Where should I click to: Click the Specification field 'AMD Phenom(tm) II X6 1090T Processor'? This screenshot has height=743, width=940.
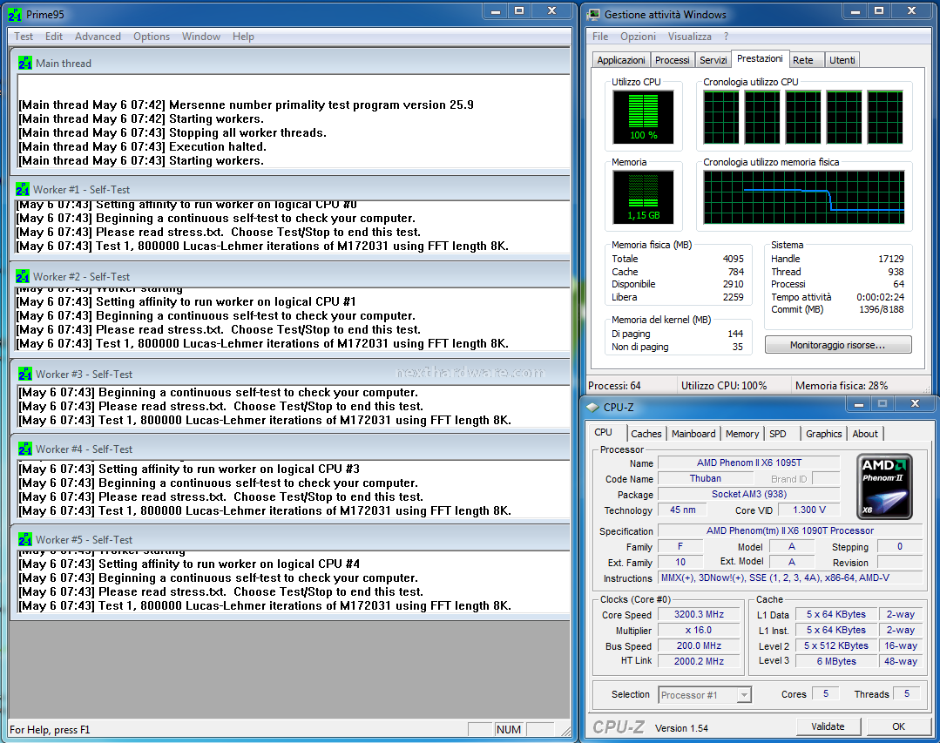[790, 530]
